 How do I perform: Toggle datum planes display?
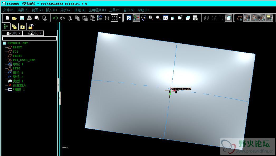(239, 18)
